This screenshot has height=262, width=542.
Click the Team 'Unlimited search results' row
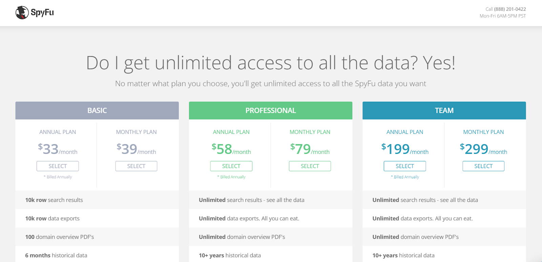click(425, 200)
